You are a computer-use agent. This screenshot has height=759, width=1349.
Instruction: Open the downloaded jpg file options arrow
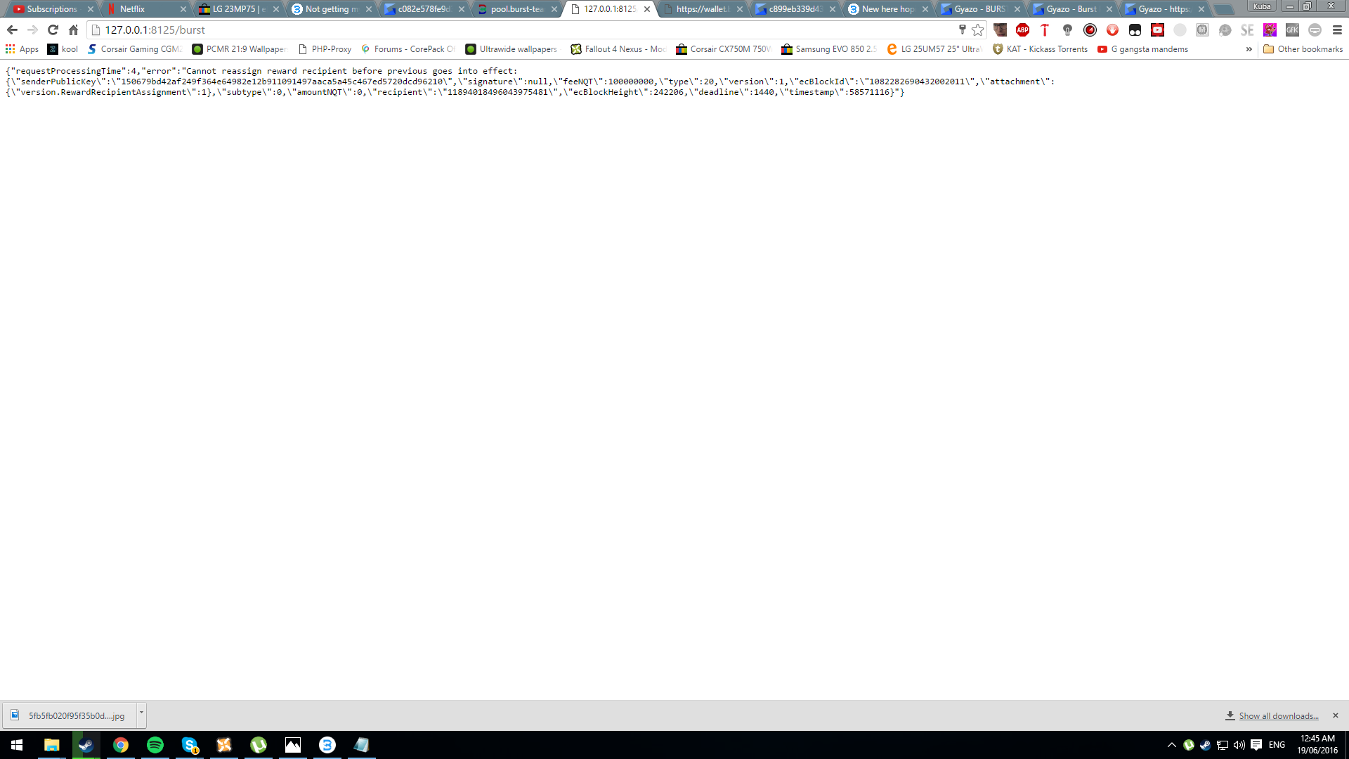(141, 713)
